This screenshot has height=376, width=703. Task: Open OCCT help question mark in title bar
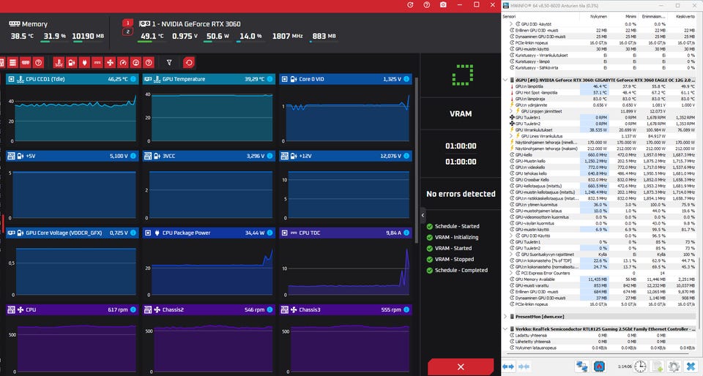pyautogui.click(x=426, y=4)
